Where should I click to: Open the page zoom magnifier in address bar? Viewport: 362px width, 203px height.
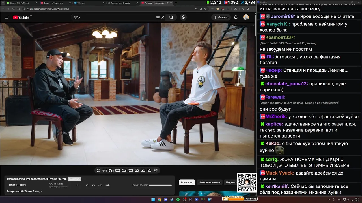(x=196, y=9)
